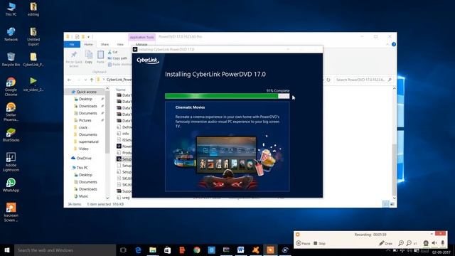Open the Video folder in navigation pane
The image size is (455, 256).
click(x=84, y=149)
